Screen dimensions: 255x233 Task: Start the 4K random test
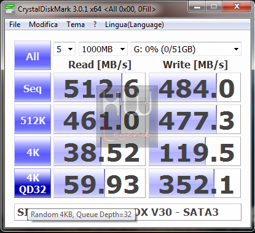coord(33,151)
